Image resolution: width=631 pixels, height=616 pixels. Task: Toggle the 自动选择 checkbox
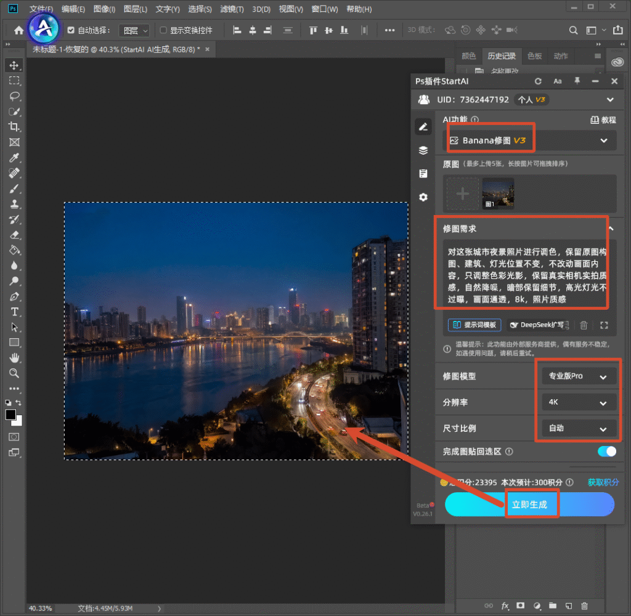pos(71,30)
